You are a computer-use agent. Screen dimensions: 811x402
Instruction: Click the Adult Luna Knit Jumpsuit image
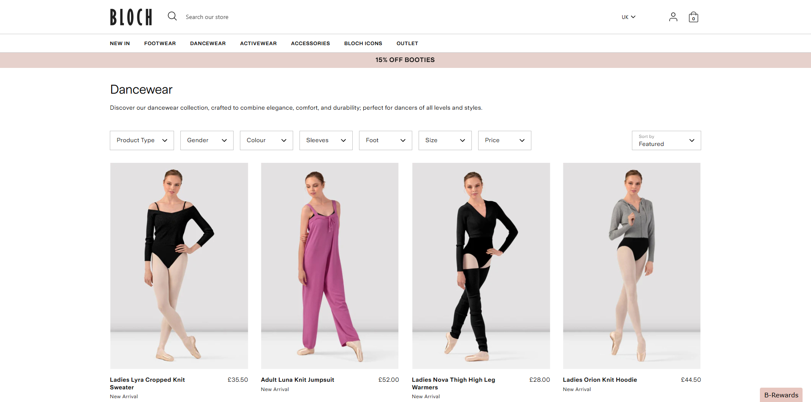(x=329, y=266)
